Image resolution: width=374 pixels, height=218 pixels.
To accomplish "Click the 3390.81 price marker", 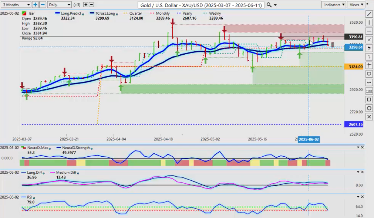I will pos(354,37).
